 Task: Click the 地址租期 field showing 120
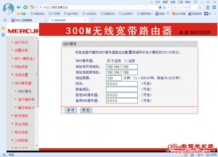coord(114,78)
